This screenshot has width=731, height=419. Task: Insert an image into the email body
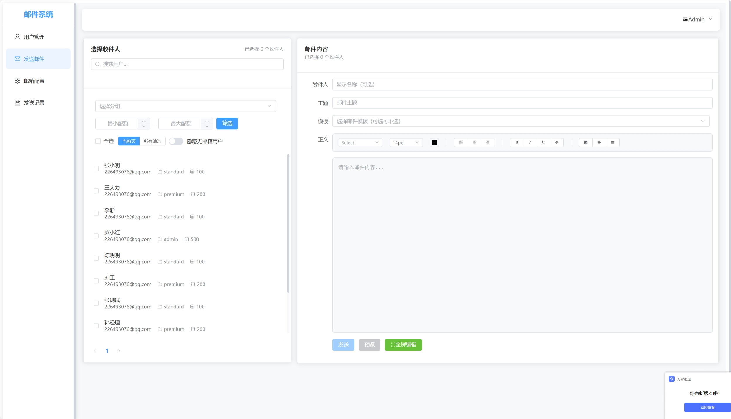[586, 142]
